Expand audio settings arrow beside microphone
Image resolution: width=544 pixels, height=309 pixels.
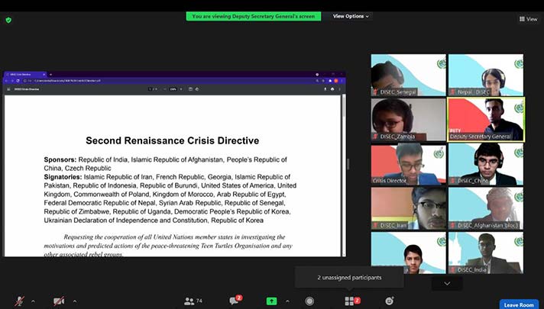click(x=33, y=301)
